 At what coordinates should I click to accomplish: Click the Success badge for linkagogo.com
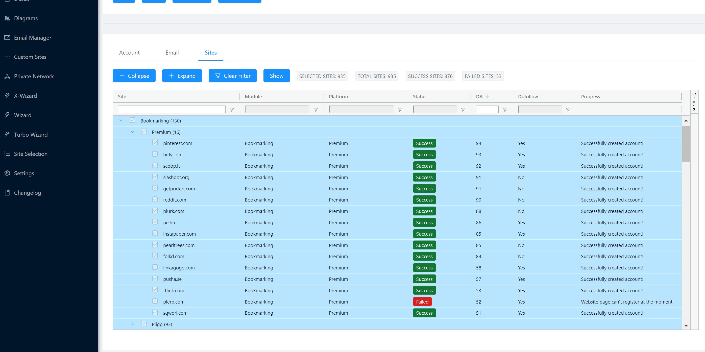(424, 268)
